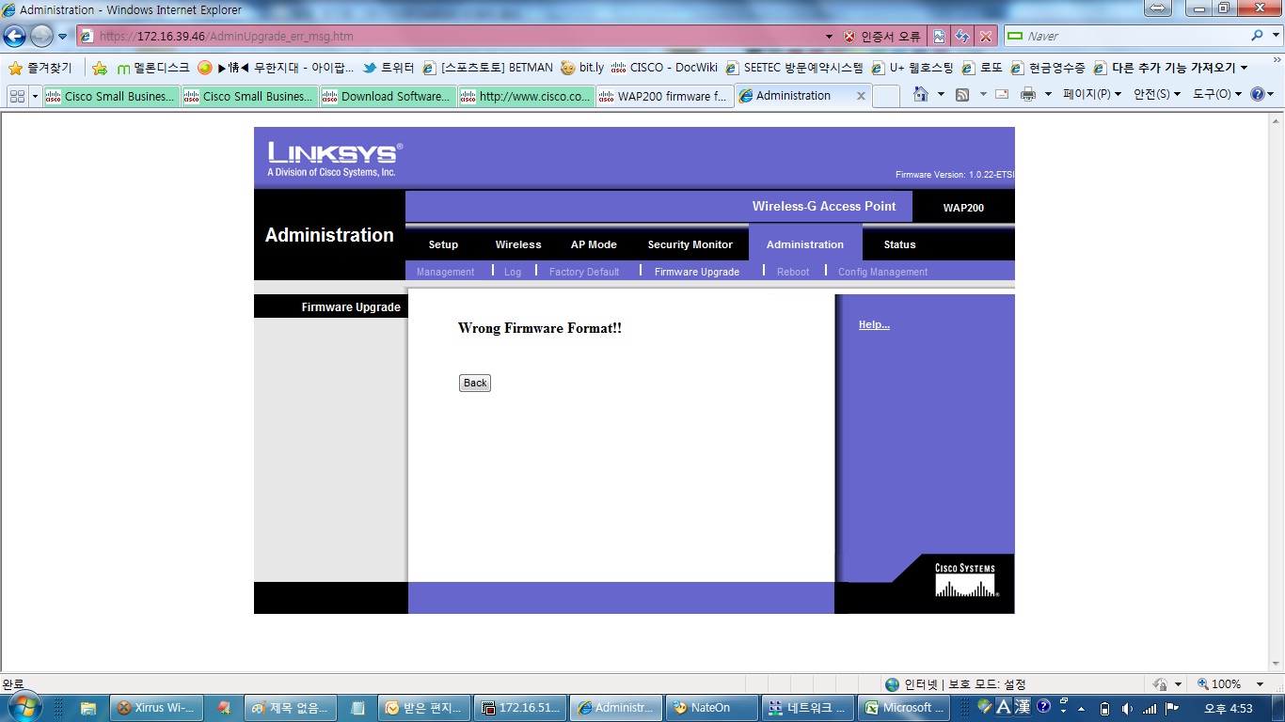Click the network signal tray icon
This screenshot has width=1285, height=722.
pyautogui.click(x=1150, y=708)
